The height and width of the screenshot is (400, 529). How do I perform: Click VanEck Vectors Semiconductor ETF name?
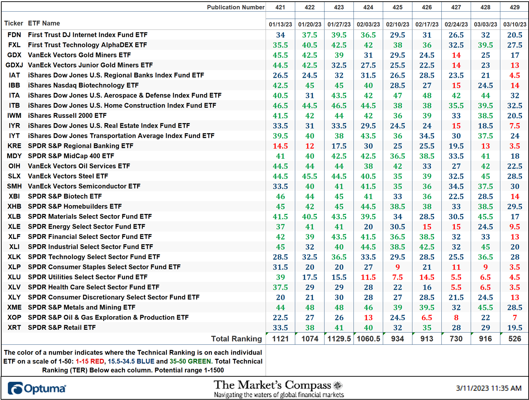click(x=84, y=186)
